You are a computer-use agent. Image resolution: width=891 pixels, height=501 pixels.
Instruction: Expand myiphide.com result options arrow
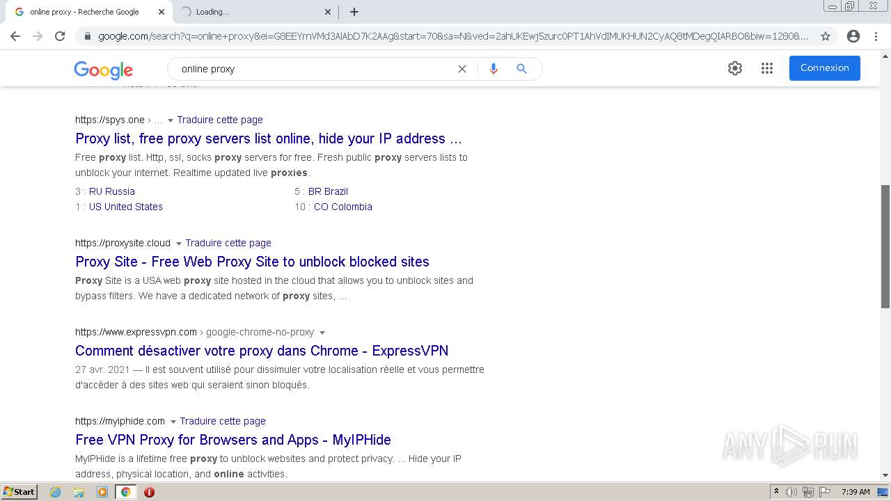173,422
